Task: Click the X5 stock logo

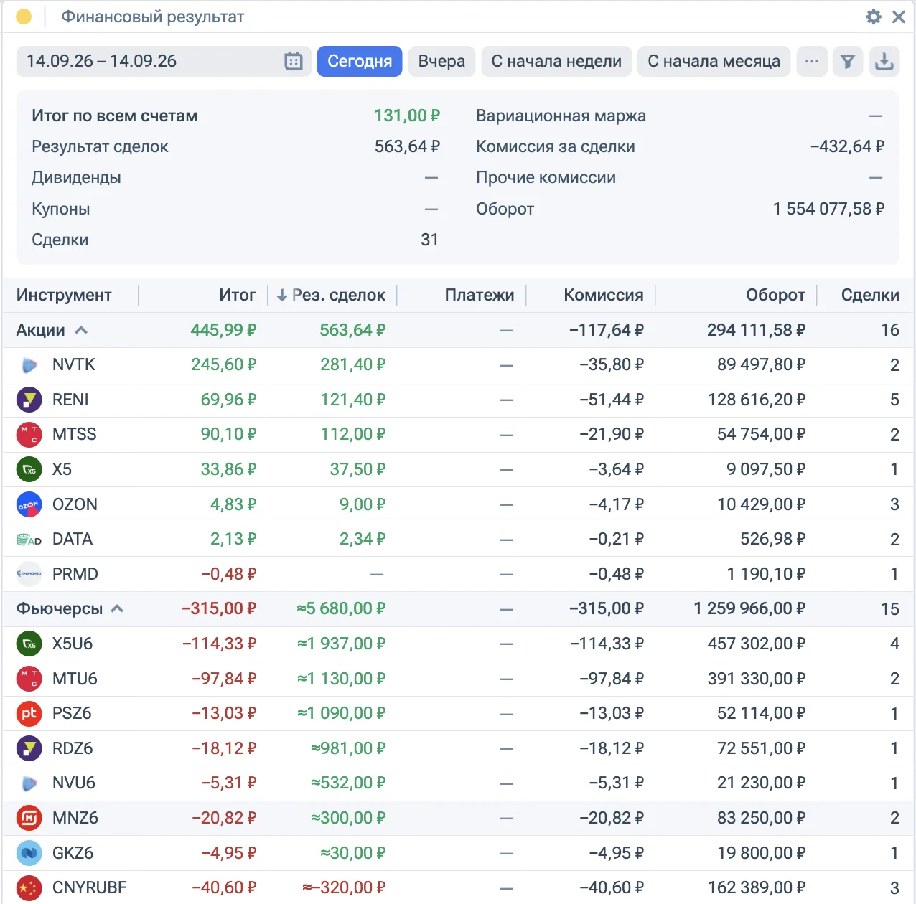Action: [x=29, y=470]
